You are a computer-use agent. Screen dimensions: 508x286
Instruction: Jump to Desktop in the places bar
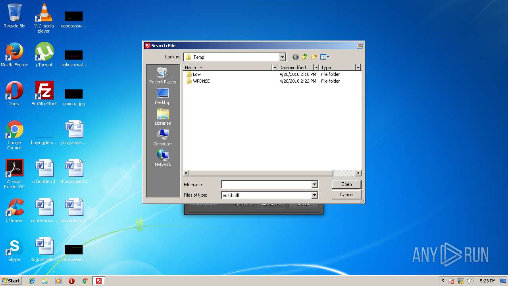[163, 96]
